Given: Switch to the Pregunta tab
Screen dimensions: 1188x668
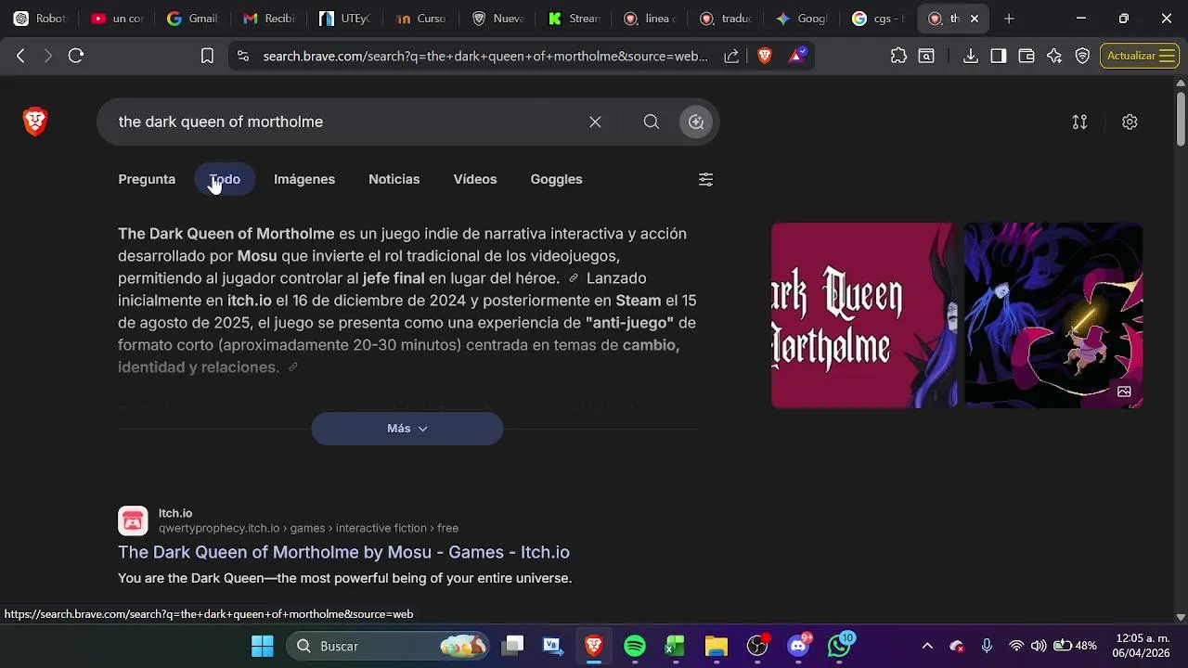Looking at the screenshot, I should [x=147, y=179].
